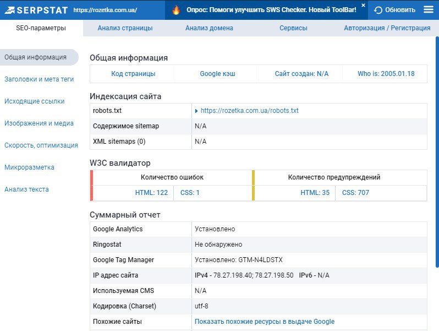Open CSS: 707 warnings link
Viewport: 439px width, 331px height.
point(355,193)
